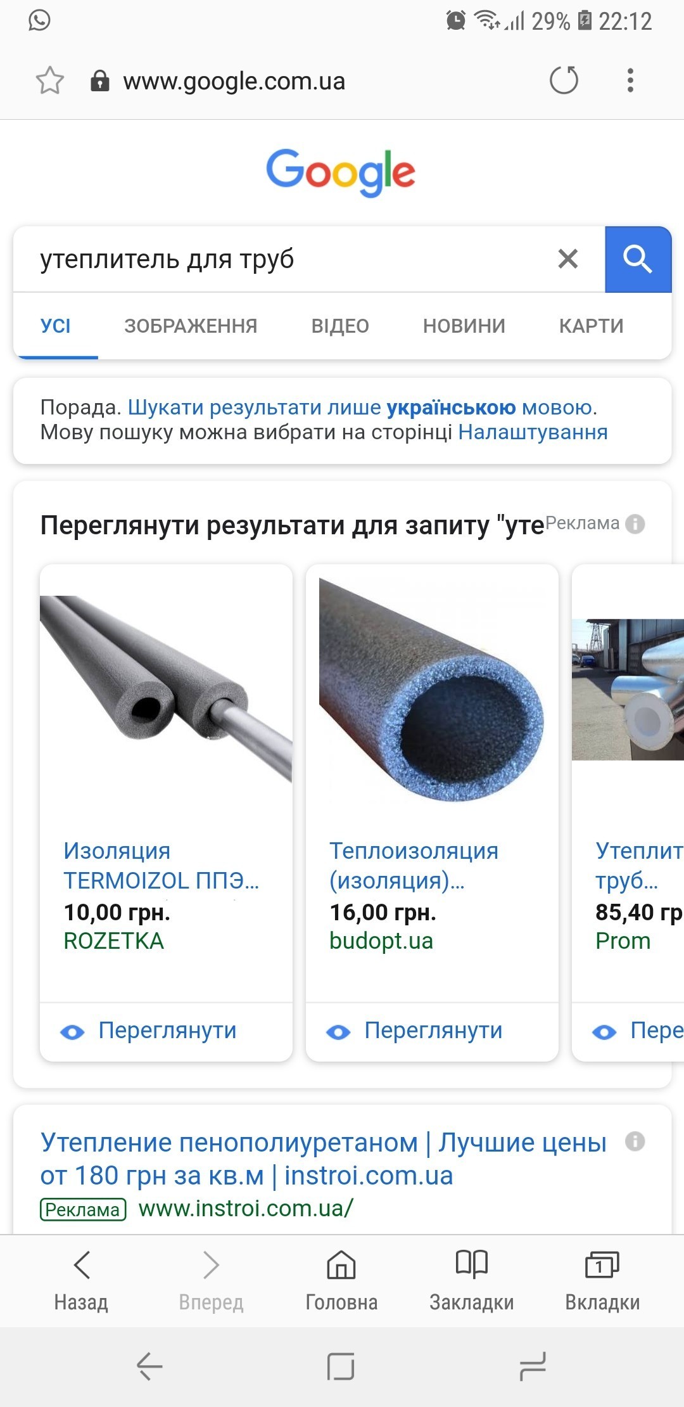The width and height of the screenshot is (684, 1407).
Task: Open the ad info icon beside Реклама
Action: click(x=635, y=524)
